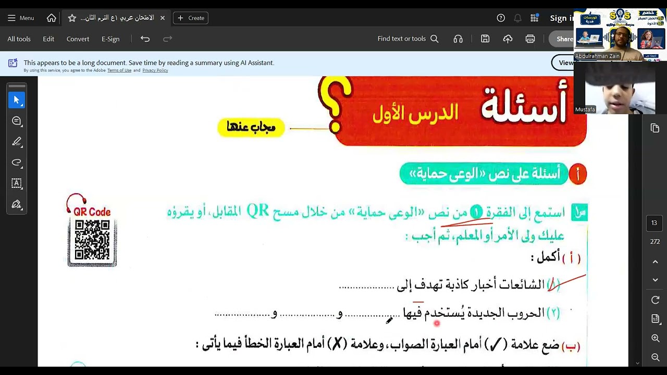
Task: Click the Share button
Action: tap(562, 39)
